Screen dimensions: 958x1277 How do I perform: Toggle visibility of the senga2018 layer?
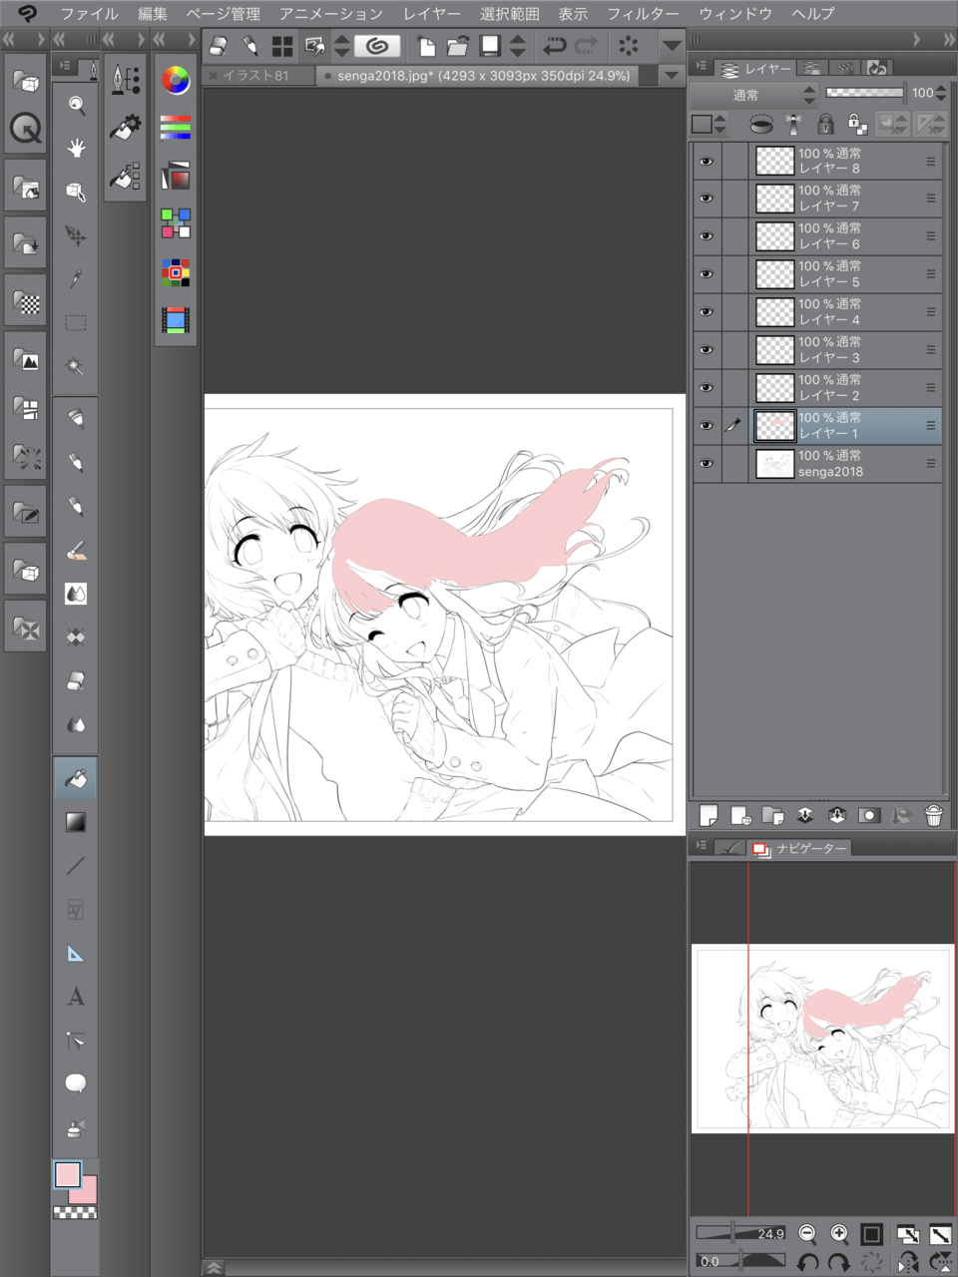[707, 464]
